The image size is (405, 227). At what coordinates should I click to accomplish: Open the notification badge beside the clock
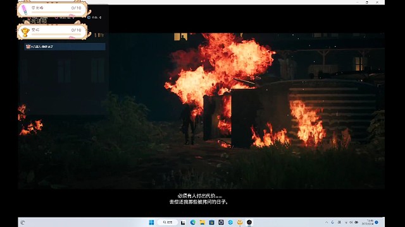pos(377,223)
